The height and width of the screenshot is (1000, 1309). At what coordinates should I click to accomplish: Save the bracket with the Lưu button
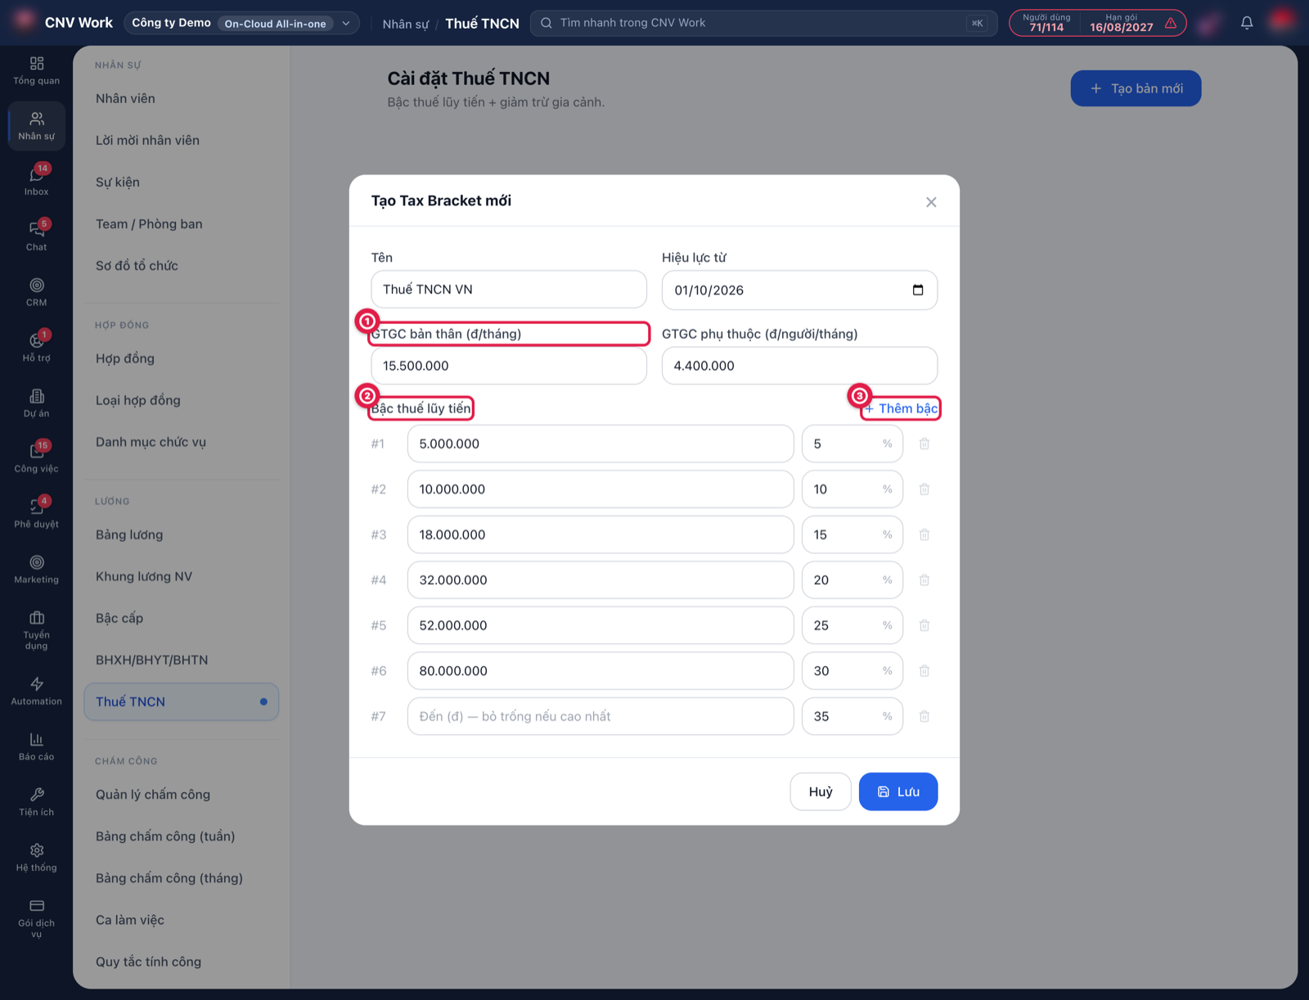(898, 791)
